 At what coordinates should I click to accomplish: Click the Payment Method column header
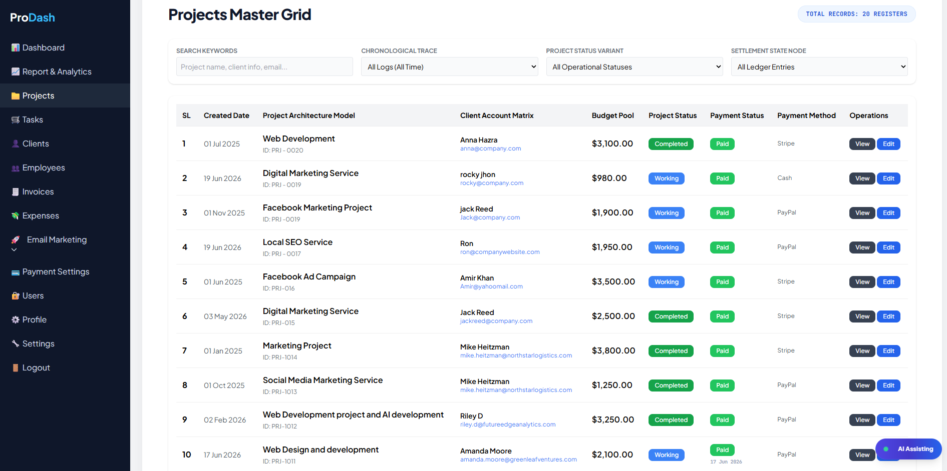(x=806, y=115)
